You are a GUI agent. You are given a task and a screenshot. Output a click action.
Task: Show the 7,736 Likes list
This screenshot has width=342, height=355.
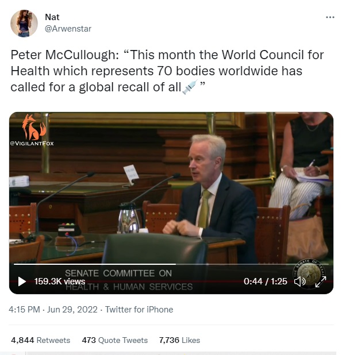click(179, 340)
